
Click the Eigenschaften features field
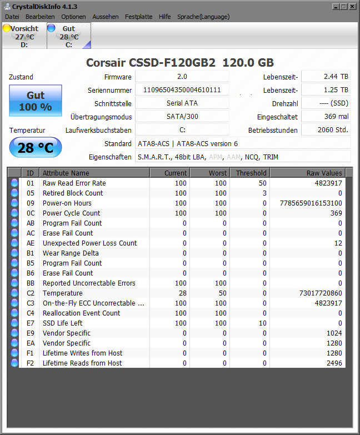click(243, 157)
